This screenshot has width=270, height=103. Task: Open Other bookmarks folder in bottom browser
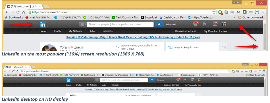[x=256, y=75]
